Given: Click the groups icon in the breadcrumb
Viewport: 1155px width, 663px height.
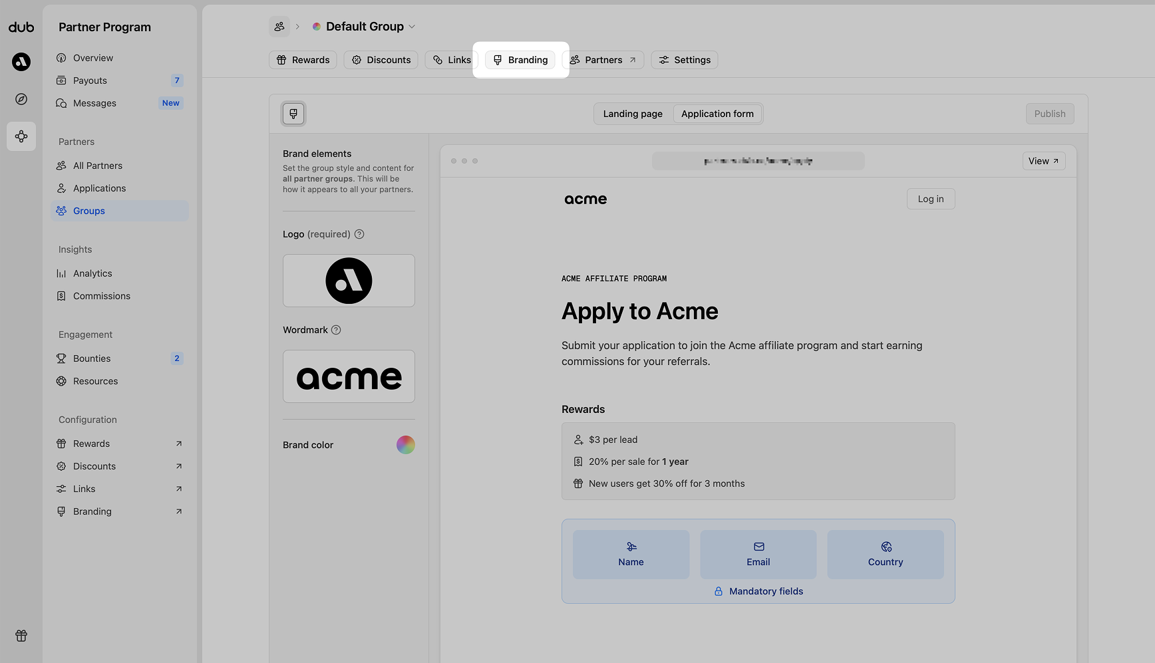Looking at the screenshot, I should [x=279, y=27].
